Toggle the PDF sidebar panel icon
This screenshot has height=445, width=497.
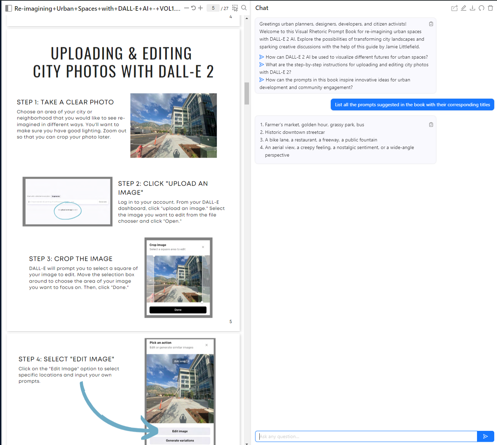pos(9,8)
